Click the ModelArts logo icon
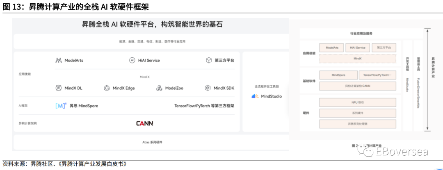 pos(59,60)
